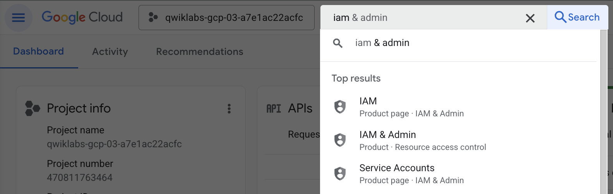Screen dimensions: 613x194
Task: Click the search dropdown vertical scrollbar
Action: [x=604, y=112]
